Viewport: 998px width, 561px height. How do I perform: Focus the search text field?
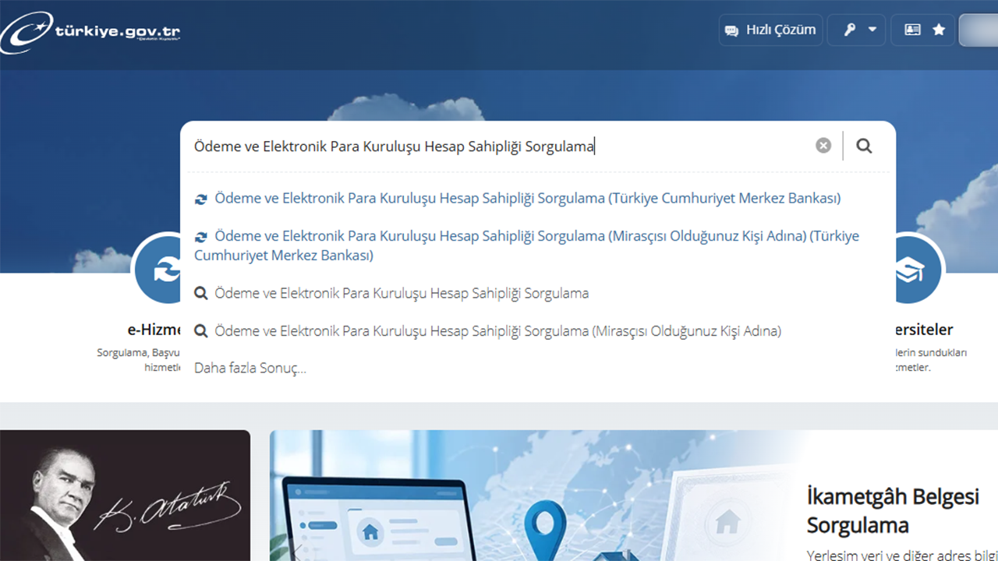[x=499, y=146]
